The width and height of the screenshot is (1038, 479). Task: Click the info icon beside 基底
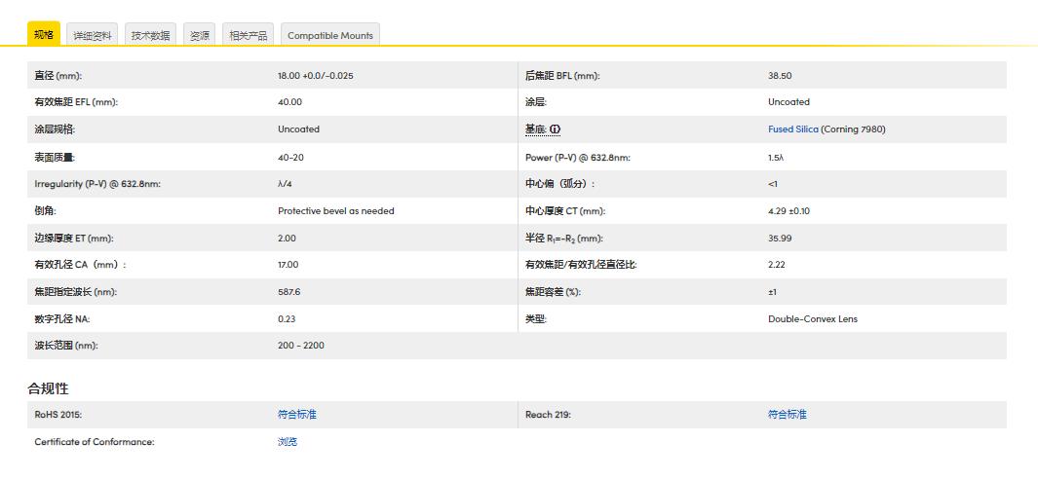(556, 129)
